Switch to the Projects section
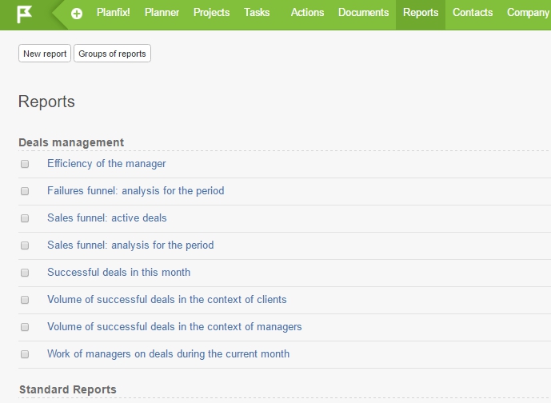Viewport: 551px width, 403px height. [x=212, y=13]
